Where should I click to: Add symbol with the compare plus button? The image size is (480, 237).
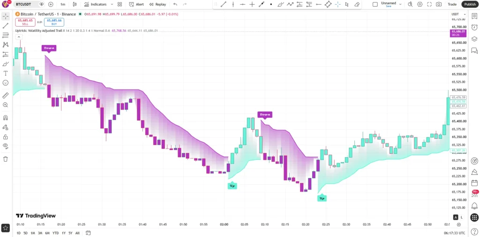coord(51,4)
